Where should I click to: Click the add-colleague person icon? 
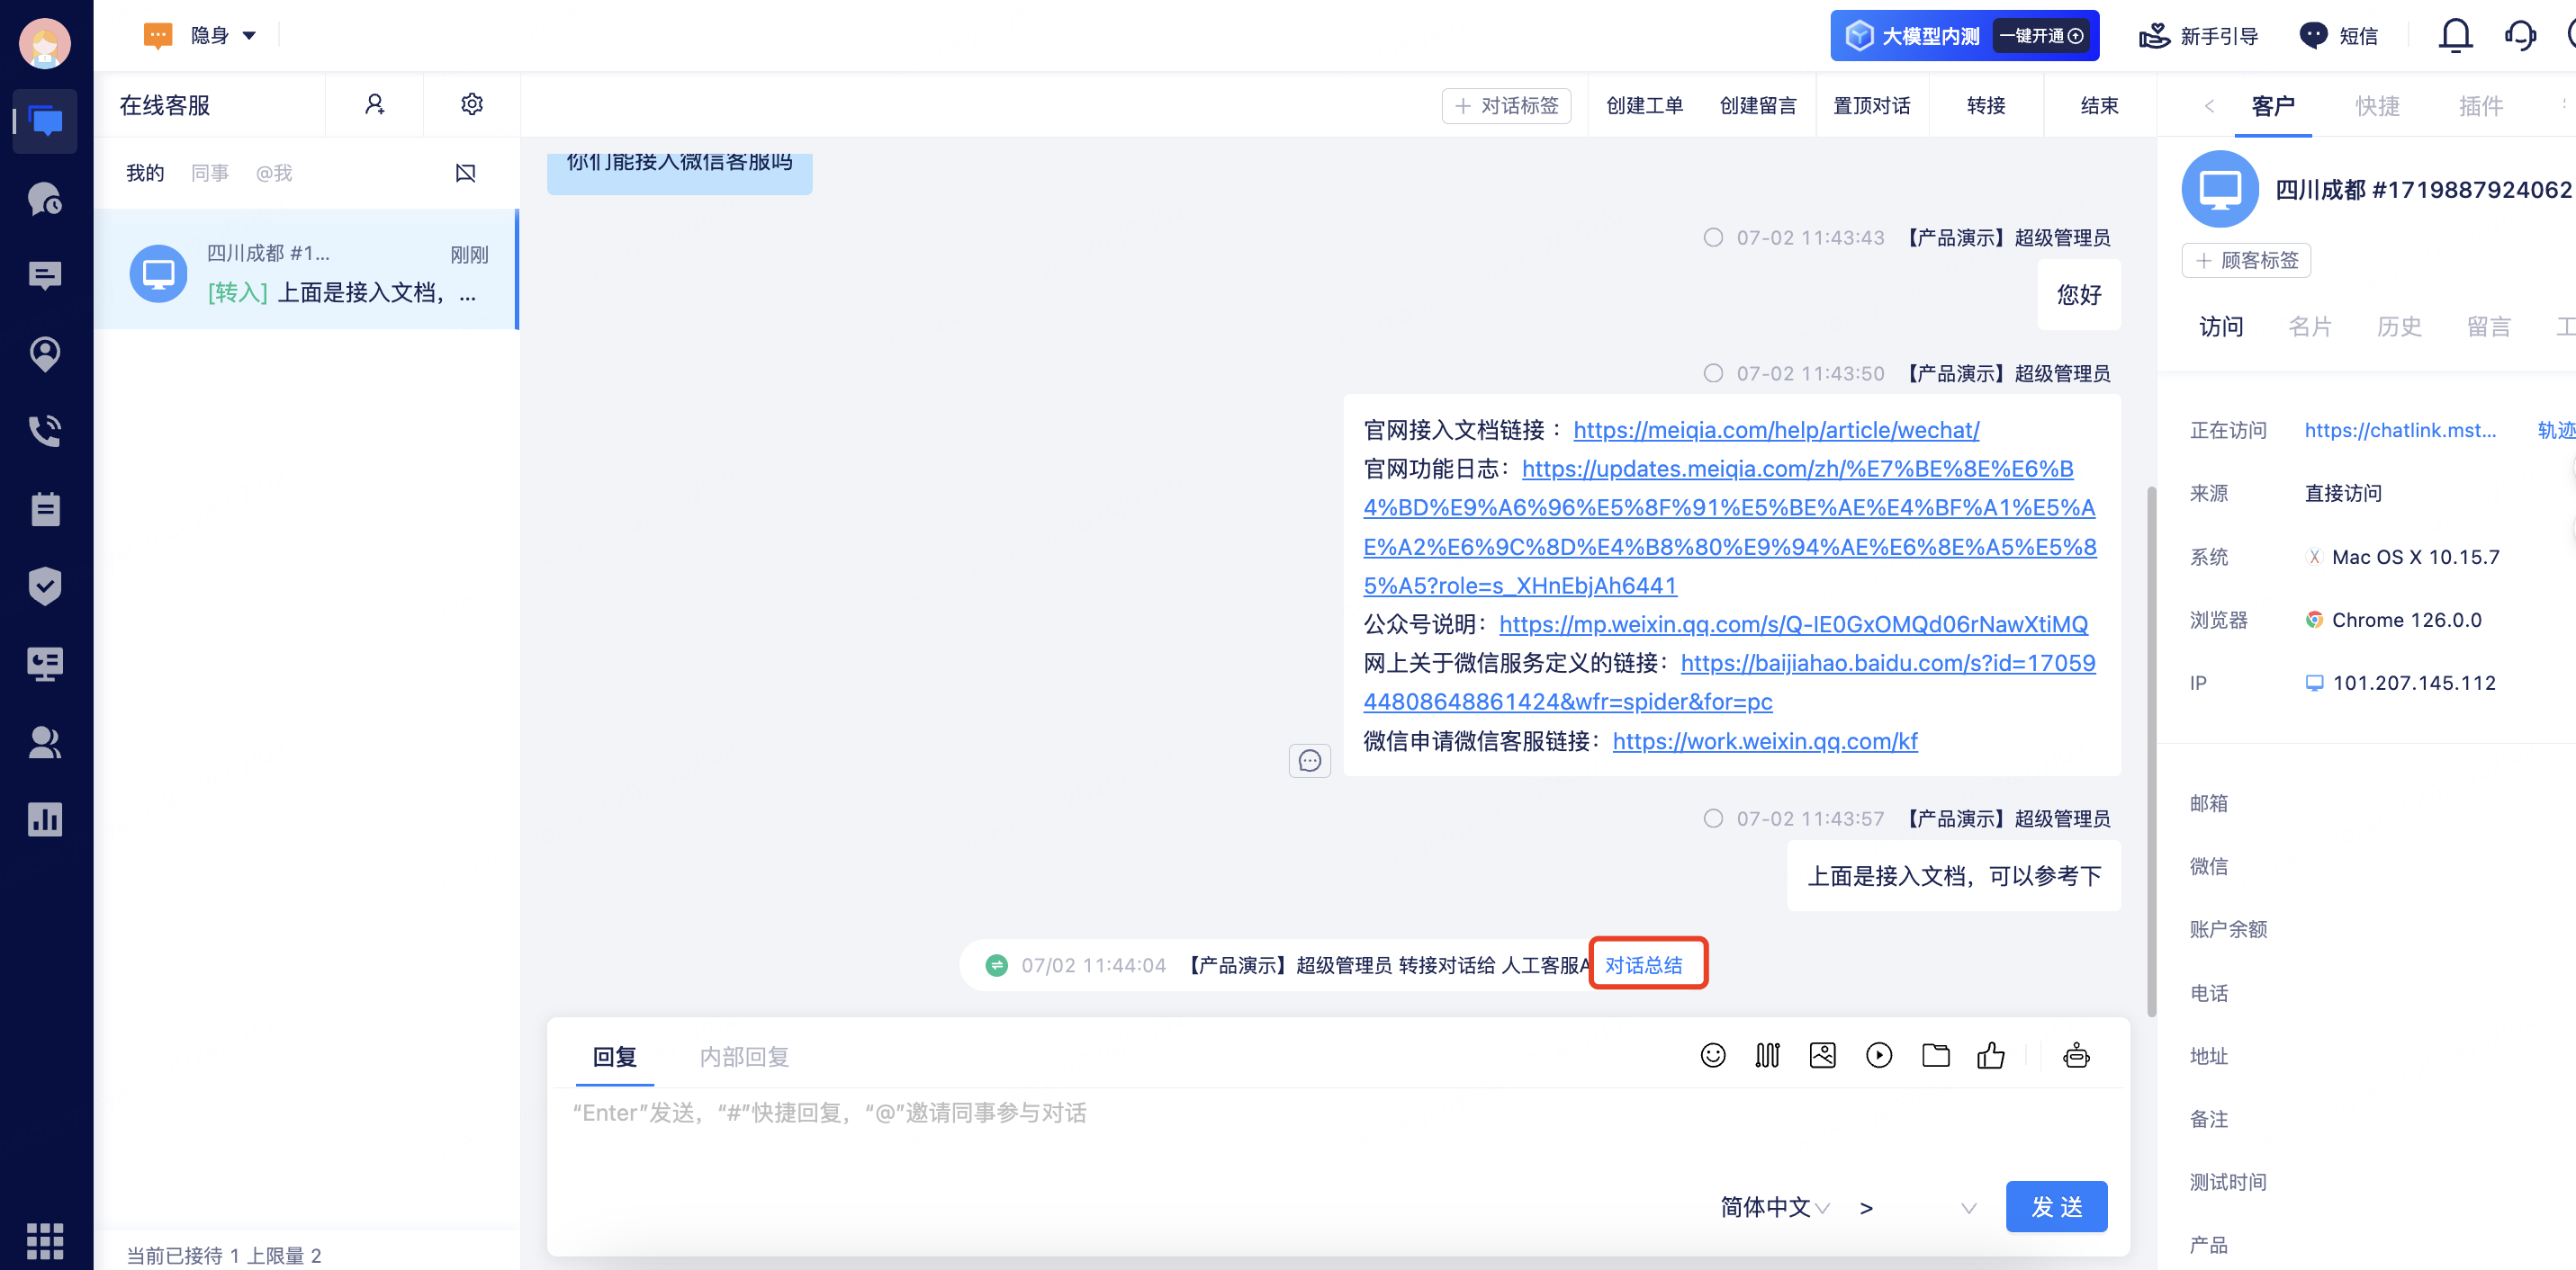(x=374, y=104)
